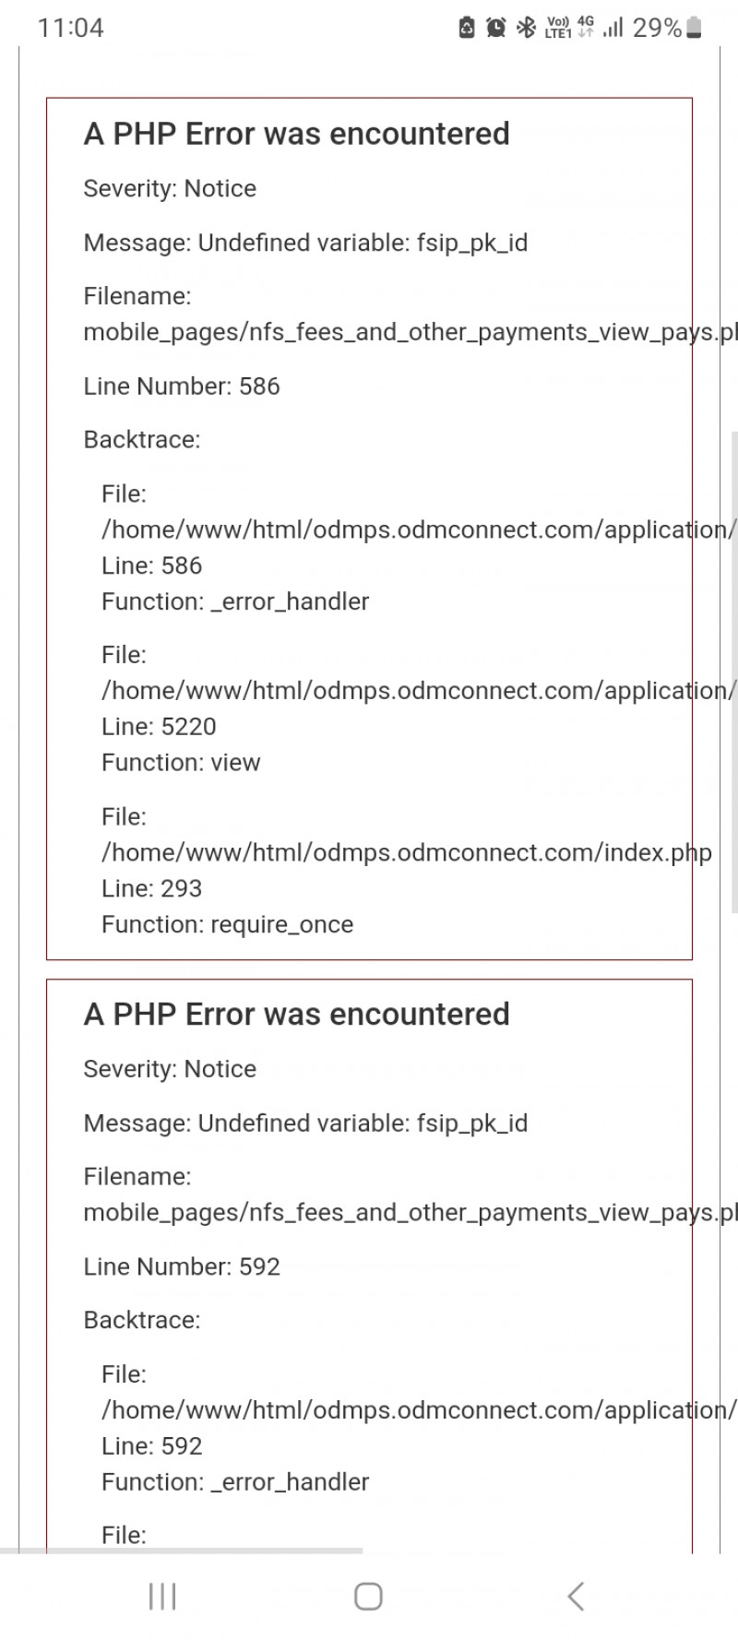
Task: Tap the status icon left of the alarm clock
Action: click(467, 28)
